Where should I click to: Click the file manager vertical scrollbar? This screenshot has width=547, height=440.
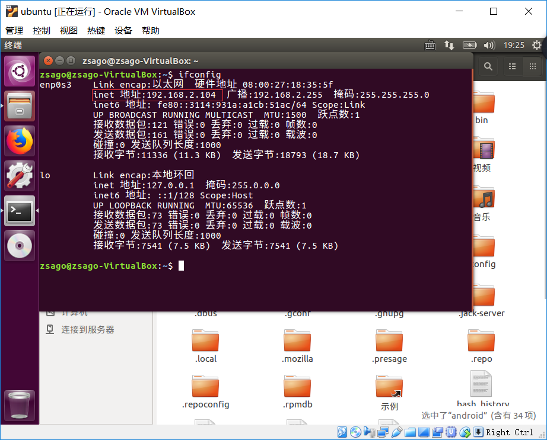pyautogui.click(x=545, y=190)
